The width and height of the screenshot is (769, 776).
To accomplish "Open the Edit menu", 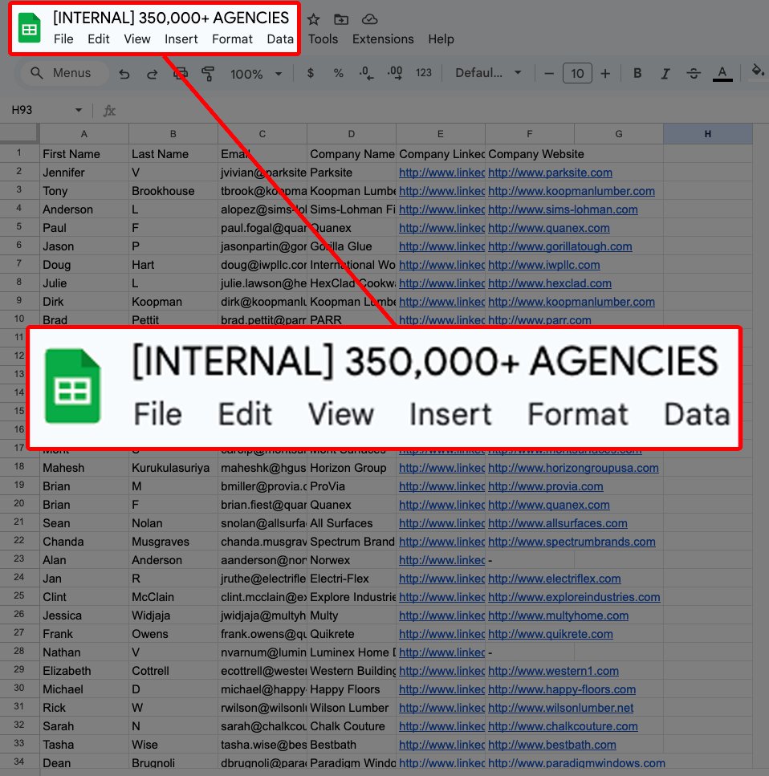I will pyautogui.click(x=99, y=39).
